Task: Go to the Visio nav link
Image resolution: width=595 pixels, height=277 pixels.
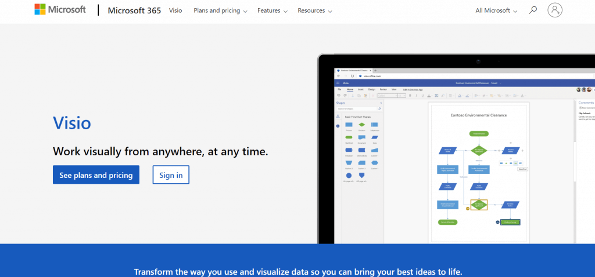Action: tap(175, 10)
